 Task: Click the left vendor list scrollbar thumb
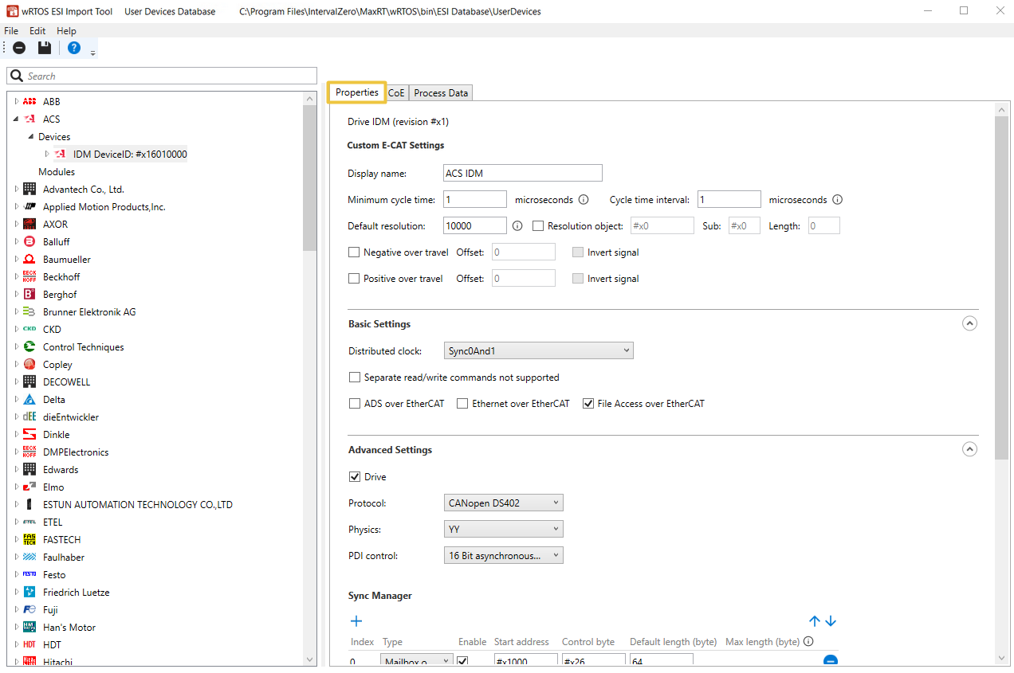click(310, 175)
